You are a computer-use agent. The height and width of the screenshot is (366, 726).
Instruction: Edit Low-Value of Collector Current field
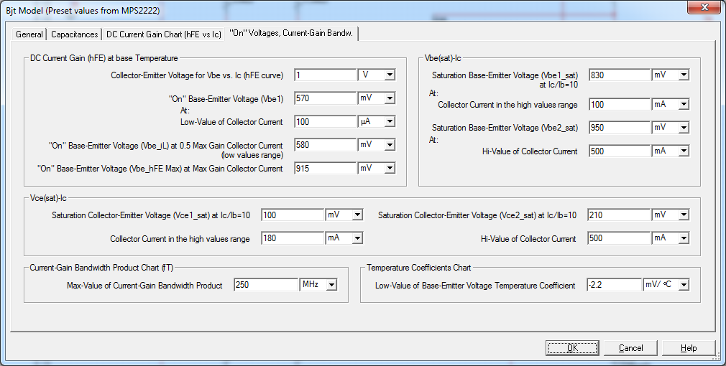(325, 121)
